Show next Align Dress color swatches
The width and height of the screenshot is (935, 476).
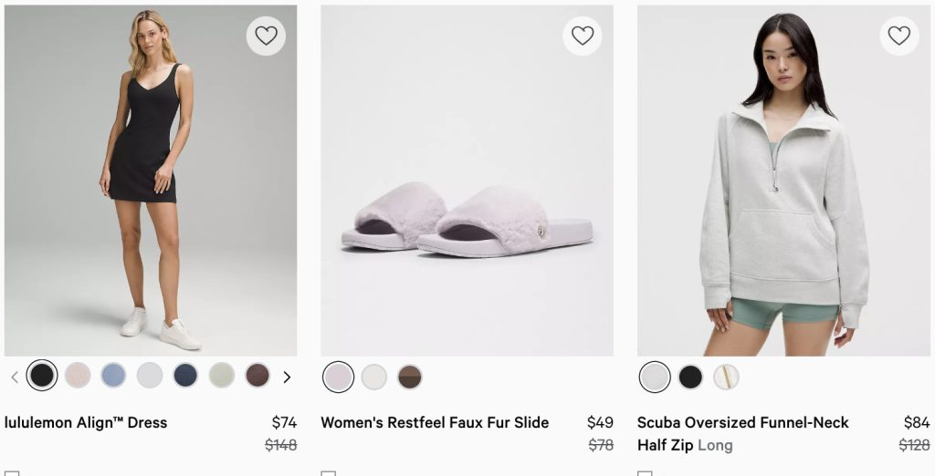pyautogui.click(x=287, y=377)
